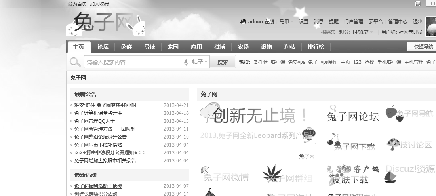The height and width of the screenshot is (196, 436).
Task: Click the sailboat icon near Discuz!资源
Action: tap(390, 177)
